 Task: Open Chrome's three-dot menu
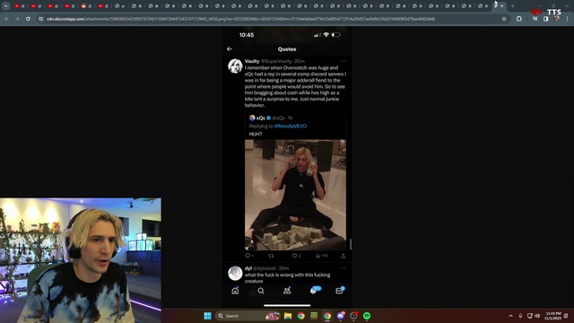tap(568, 19)
